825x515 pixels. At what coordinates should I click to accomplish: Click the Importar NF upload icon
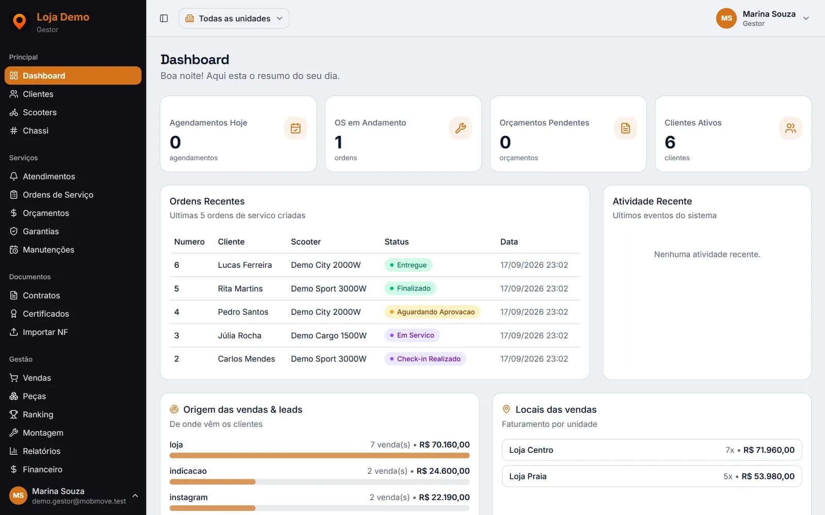tap(14, 332)
